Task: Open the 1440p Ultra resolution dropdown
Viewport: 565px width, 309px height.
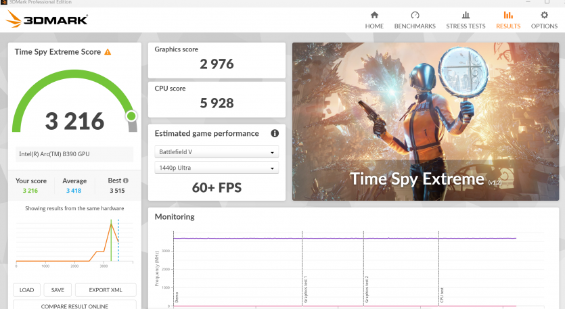Action: pyautogui.click(x=217, y=168)
